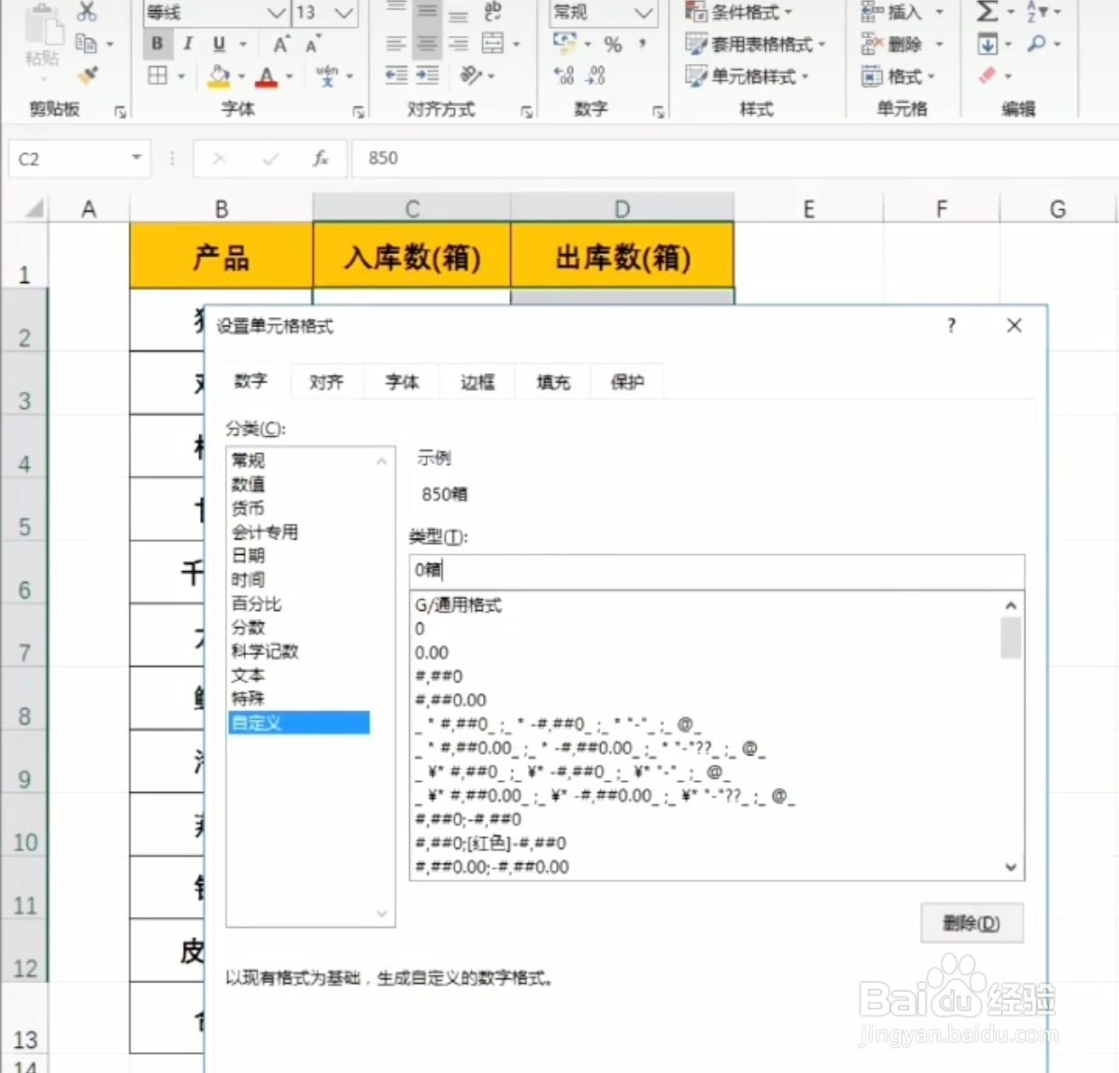The height and width of the screenshot is (1073, 1119).
Task: Click the fx insert function button
Action: [x=321, y=159]
